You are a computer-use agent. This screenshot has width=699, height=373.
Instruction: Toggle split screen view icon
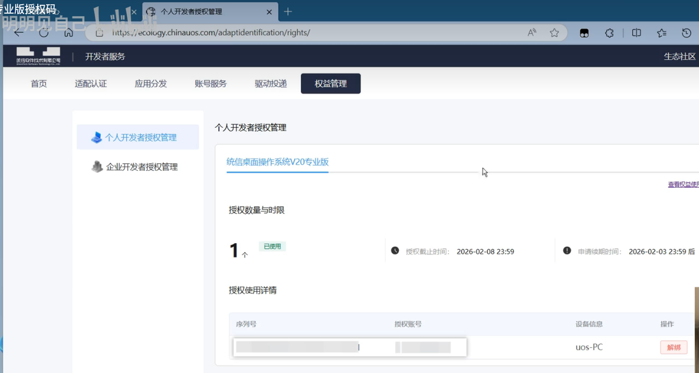point(637,33)
